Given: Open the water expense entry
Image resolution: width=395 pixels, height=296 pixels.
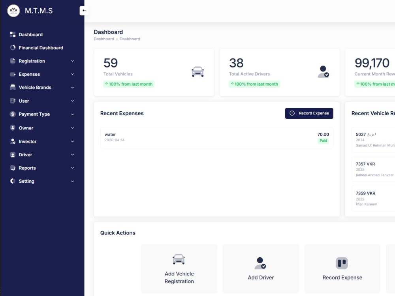Looking at the screenshot, I should click(216, 138).
